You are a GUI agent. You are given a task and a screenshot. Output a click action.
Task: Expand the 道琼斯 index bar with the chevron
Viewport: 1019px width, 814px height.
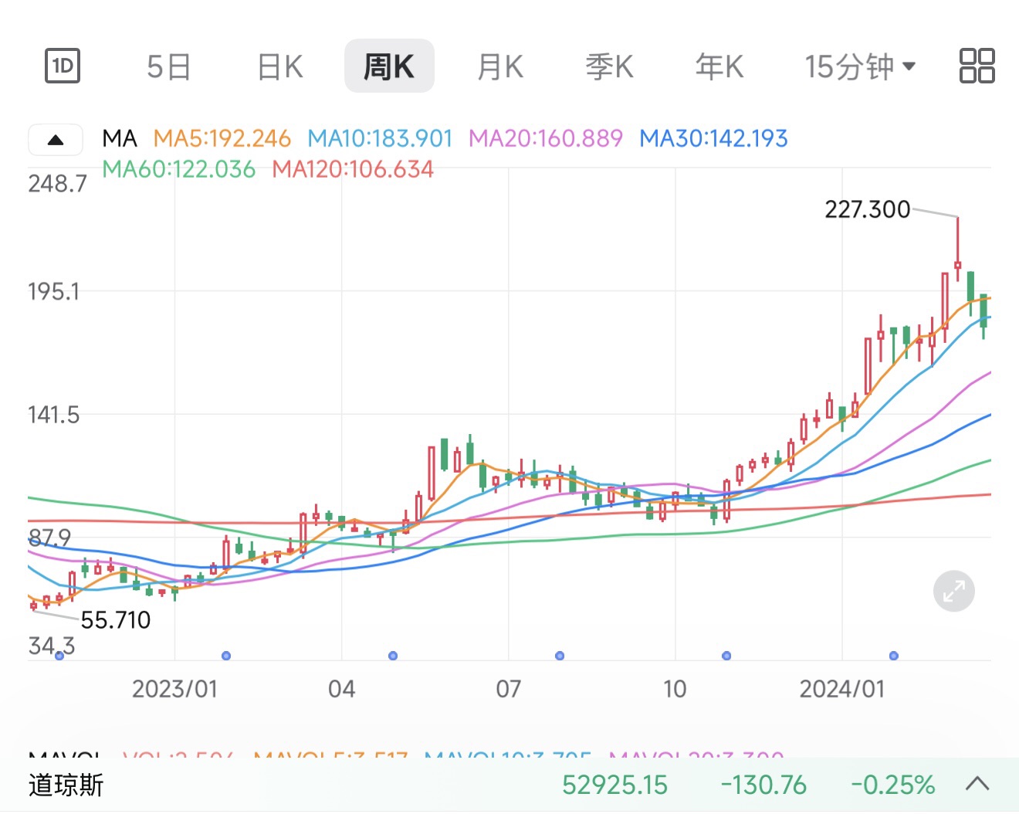[977, 785]
